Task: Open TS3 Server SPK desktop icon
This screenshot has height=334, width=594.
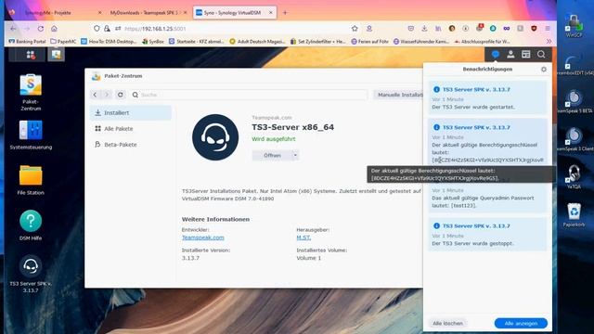Action: click(x=31, y=275)
